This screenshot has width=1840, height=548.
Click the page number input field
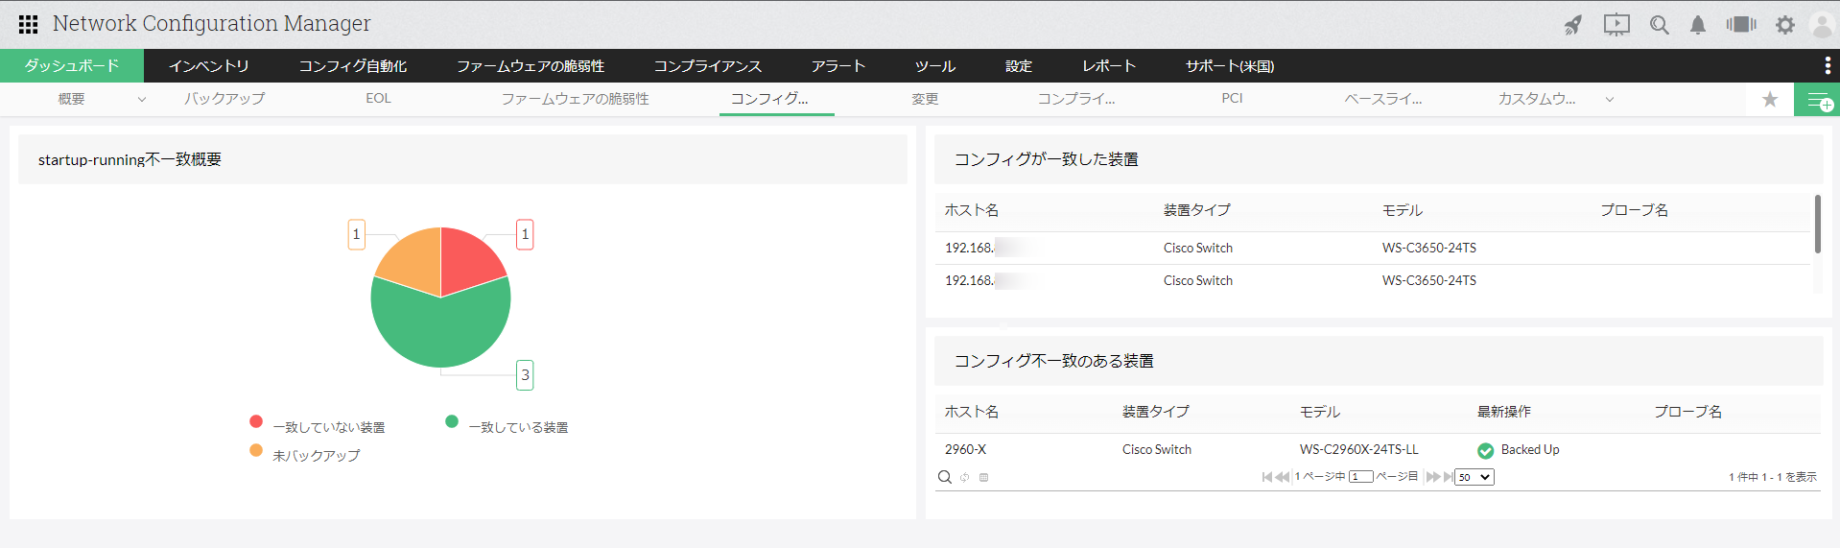pos(1360,477)
